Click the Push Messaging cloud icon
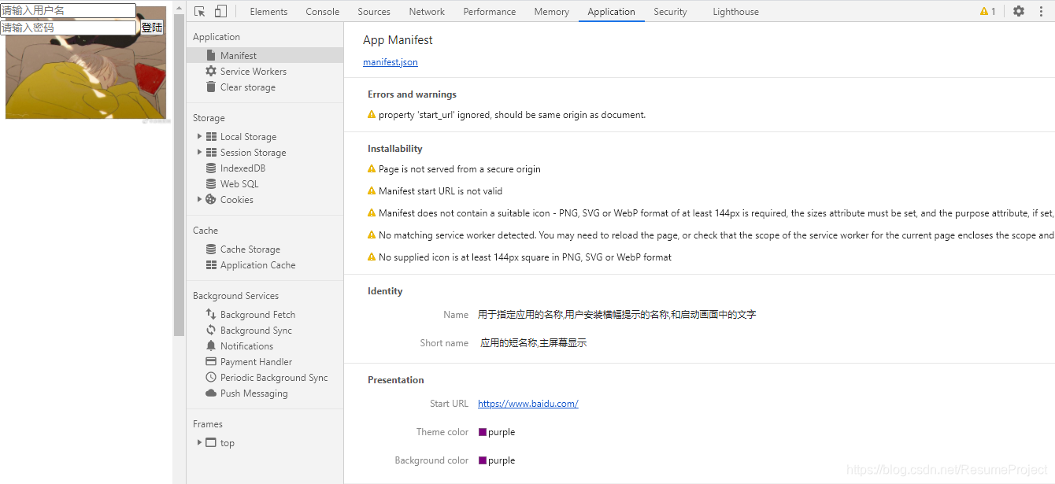This screenshot has width=1055, height=484. [x=211, y=393]
